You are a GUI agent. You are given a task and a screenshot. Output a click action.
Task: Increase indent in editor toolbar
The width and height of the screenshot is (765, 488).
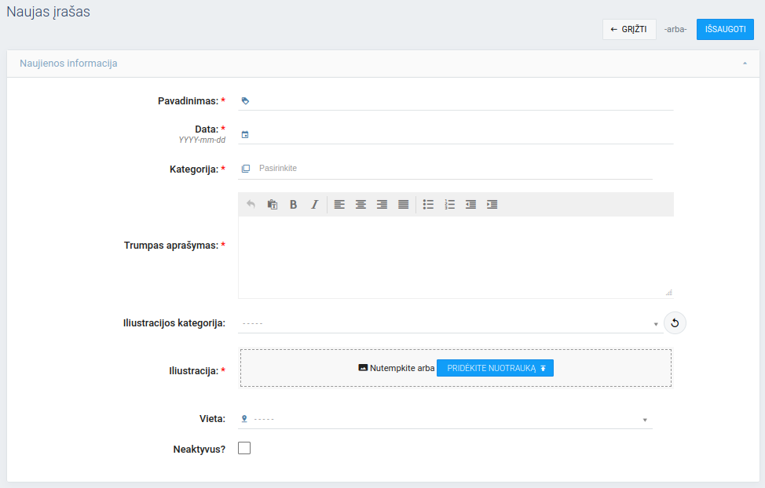(492, 205)
